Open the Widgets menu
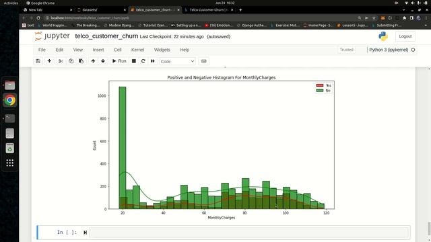 pos(162,50)
